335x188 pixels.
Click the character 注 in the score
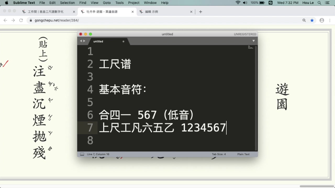click(x=40, y=71)
